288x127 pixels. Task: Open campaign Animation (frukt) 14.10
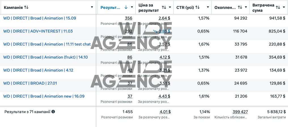pyautogui.click(x=46, y=57)
